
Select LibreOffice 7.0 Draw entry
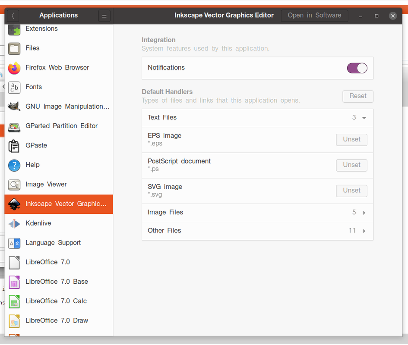pos(59,321)
